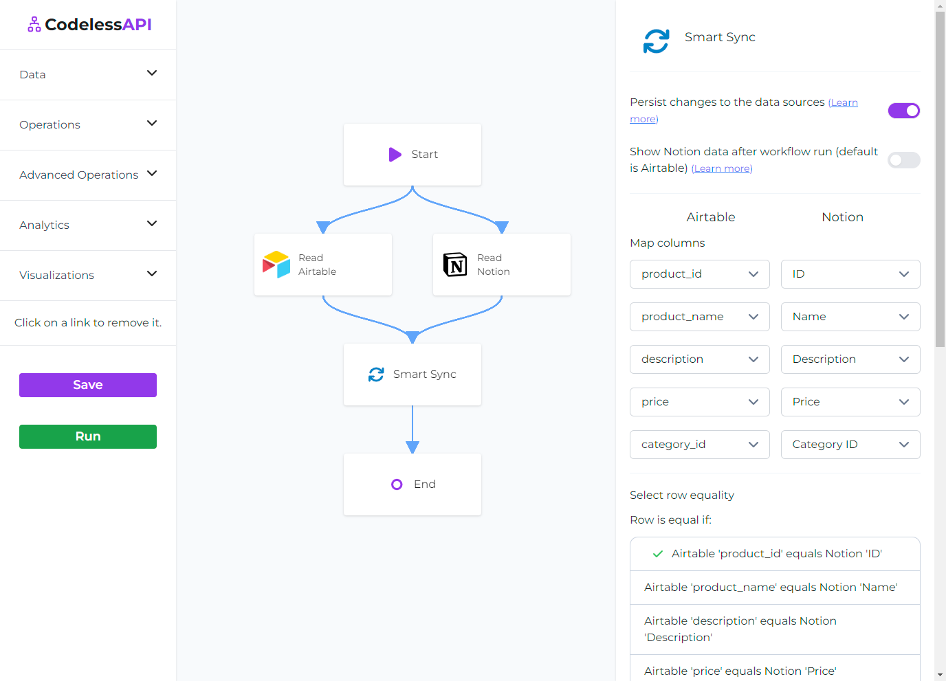The image size is (946, 681).
Task: Expand the Operations sidebar section
Action: pyautogui.click(x=88, y=125)
